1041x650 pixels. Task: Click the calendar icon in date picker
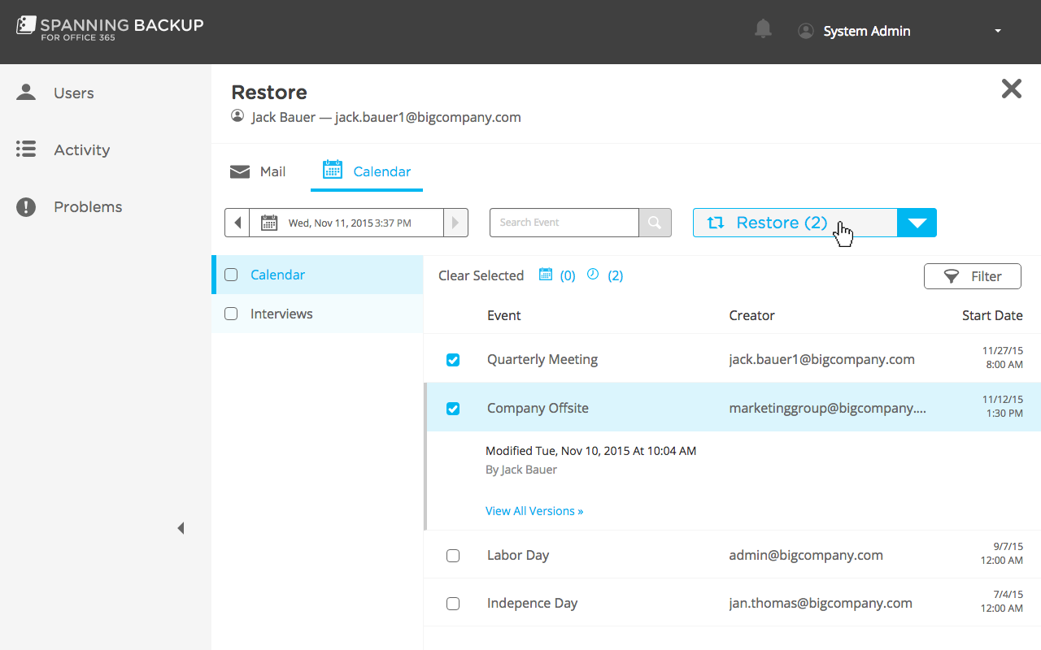[269, 223]
